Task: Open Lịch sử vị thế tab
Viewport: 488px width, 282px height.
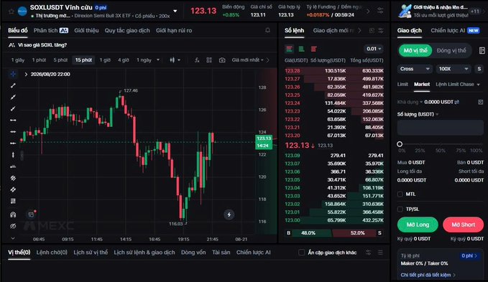Action: coord(91,253)
